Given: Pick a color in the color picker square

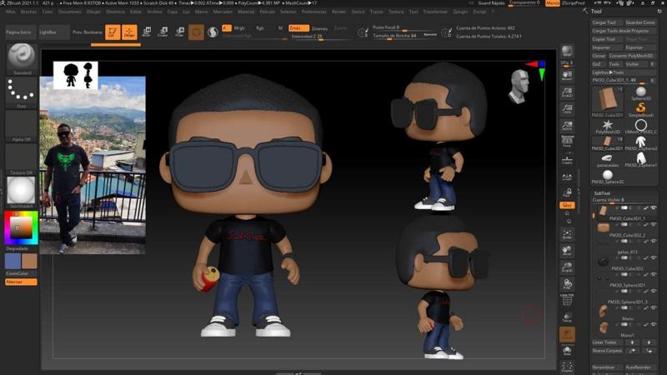Looking at the screenshot, I should coord(21,227).
